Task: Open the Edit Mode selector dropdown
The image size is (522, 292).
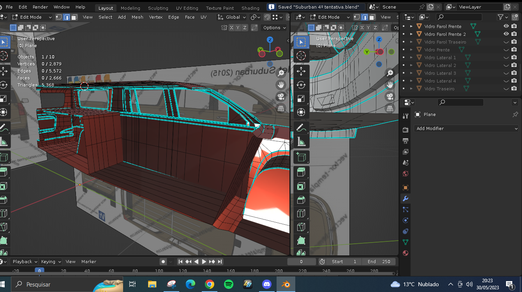Action: [x=32, y=17]
